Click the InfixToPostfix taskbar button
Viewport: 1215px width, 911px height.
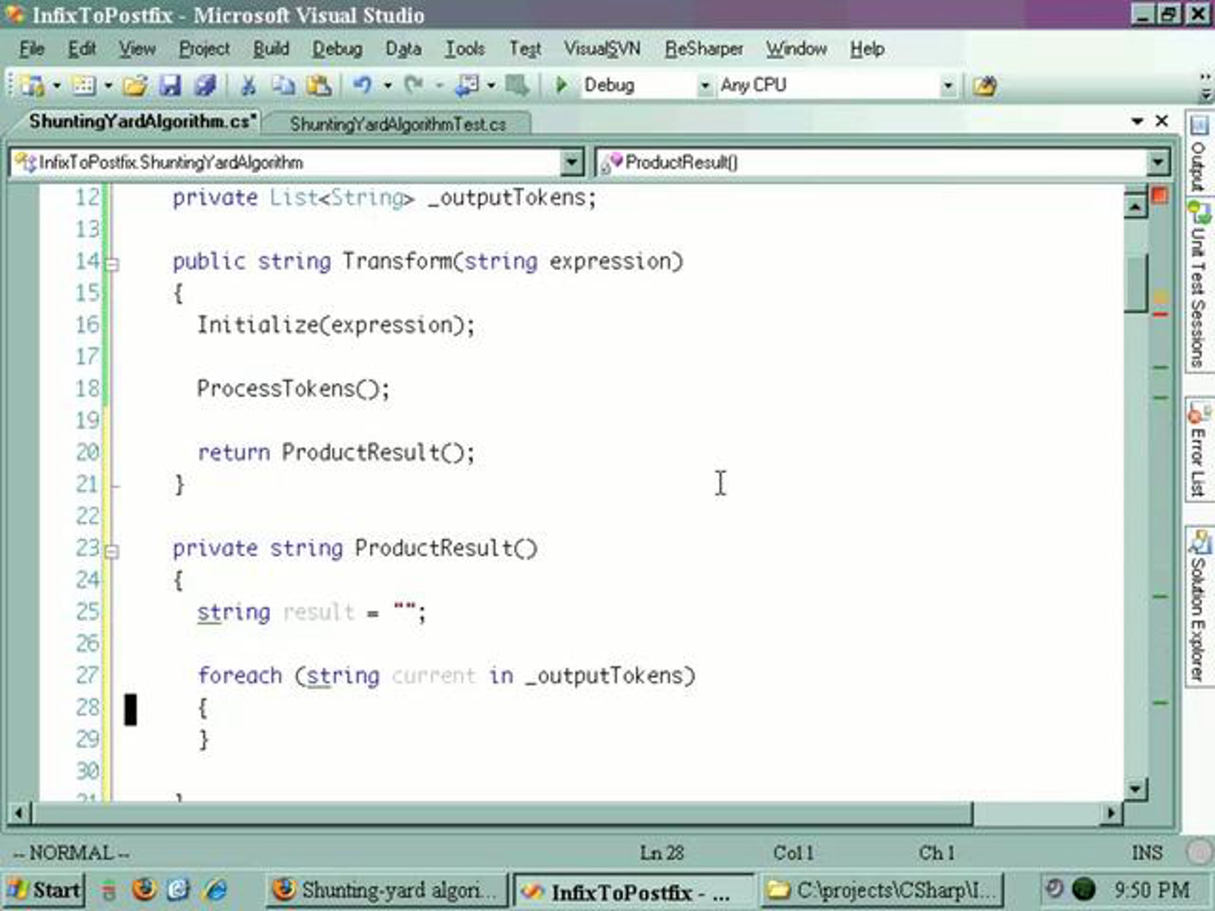point(634,891)
